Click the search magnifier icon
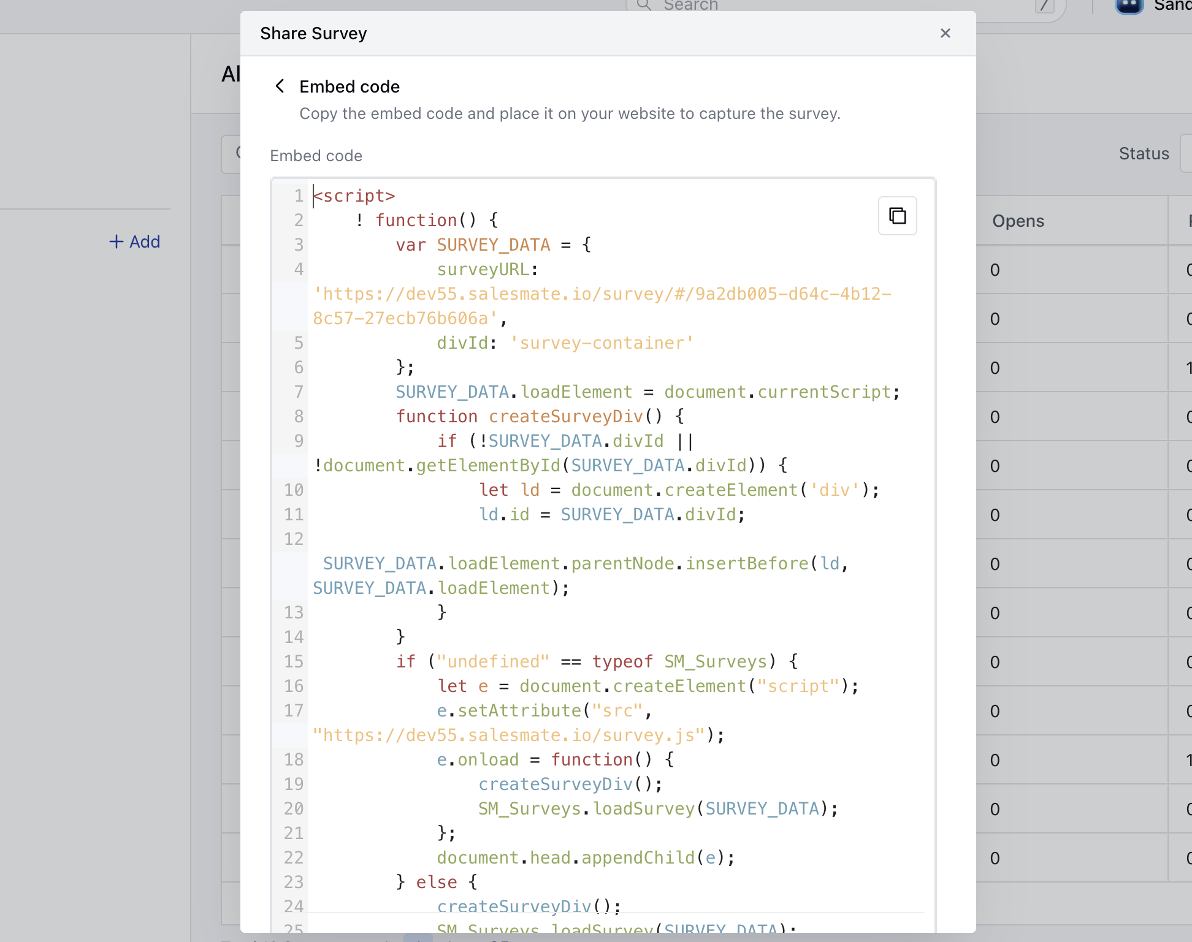This screenshot has height=942, width=1192. point(644,5)
